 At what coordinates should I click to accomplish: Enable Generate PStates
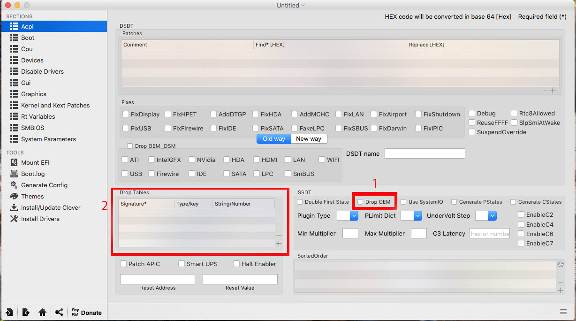point(454,202)
